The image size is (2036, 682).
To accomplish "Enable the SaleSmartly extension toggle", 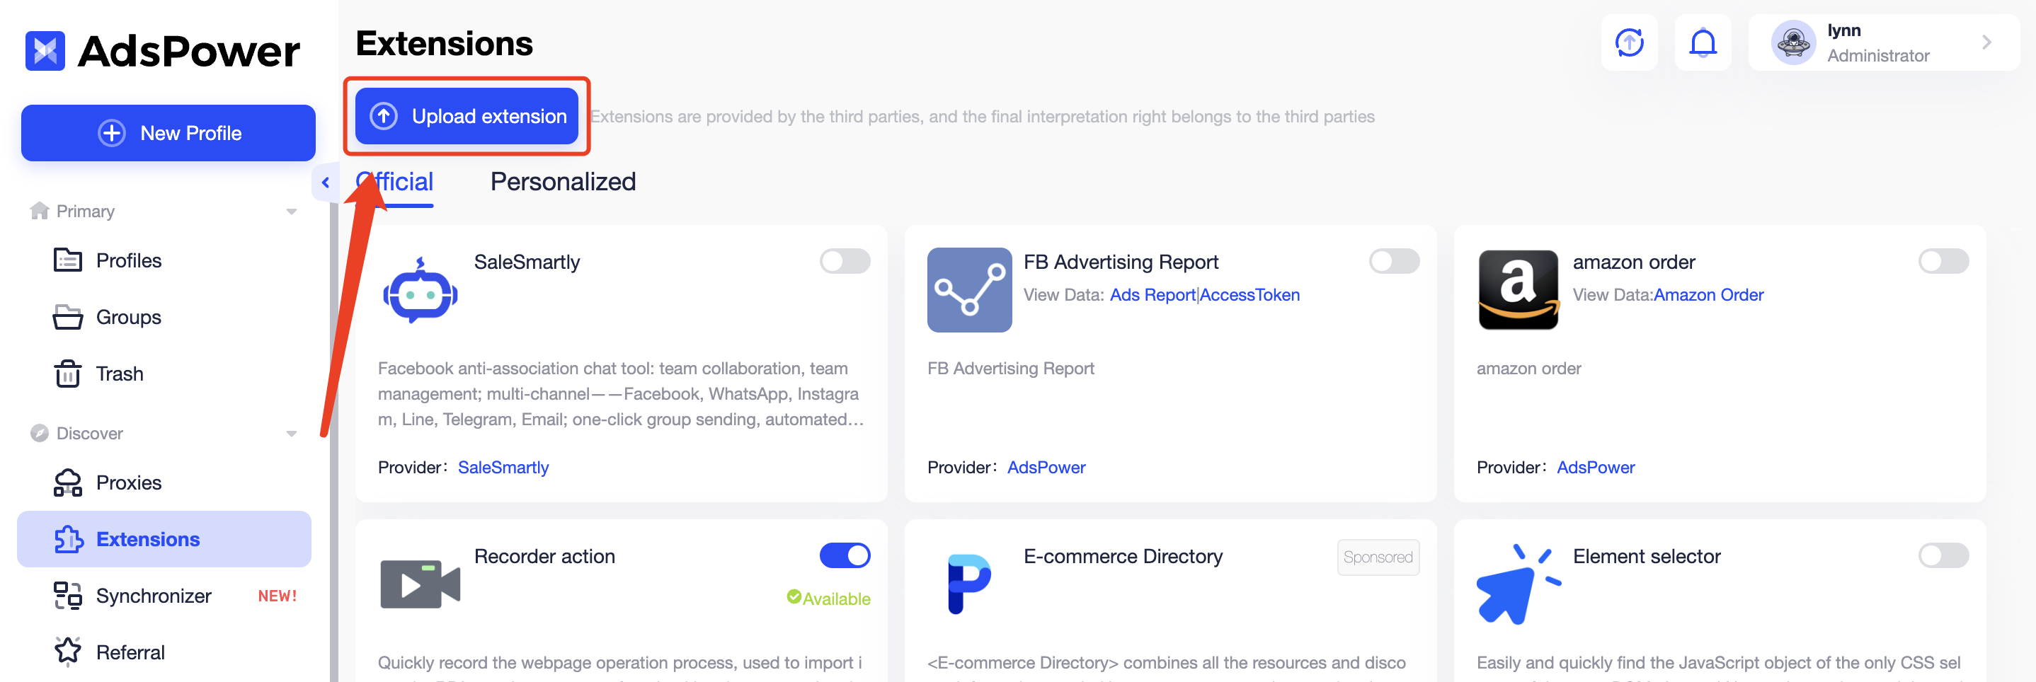I will (x=844, y=262).
